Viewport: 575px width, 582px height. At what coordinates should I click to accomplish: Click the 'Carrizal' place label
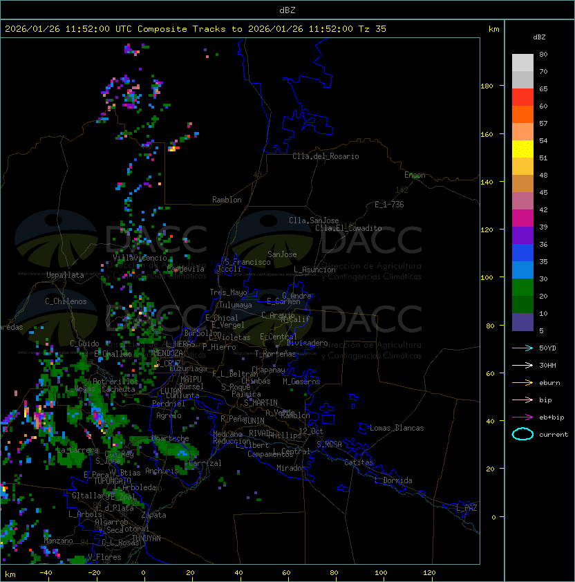(x=205, y=463)
